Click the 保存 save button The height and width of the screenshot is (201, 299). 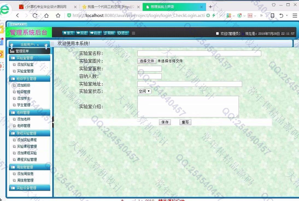(x=165, y=122)
